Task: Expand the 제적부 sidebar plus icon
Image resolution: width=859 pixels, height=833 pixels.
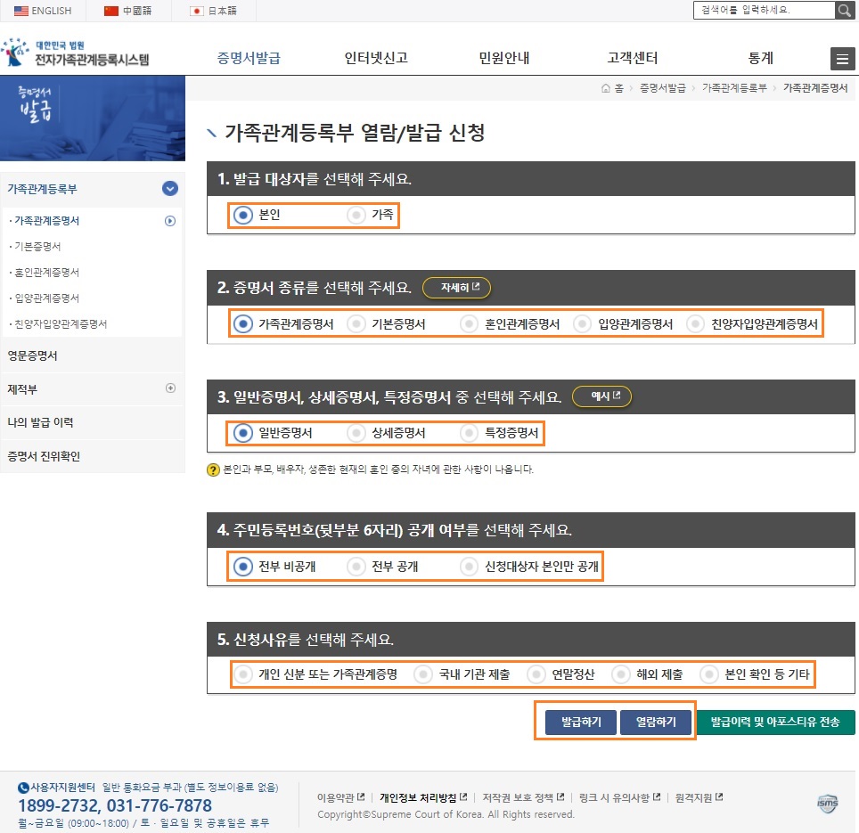Action: [170, 388]
